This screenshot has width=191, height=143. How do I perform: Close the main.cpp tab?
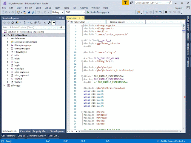83,18
